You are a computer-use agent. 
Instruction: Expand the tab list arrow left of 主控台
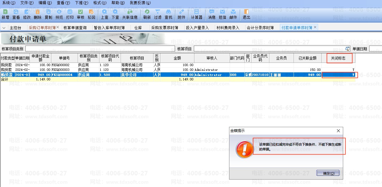(4, 28)
